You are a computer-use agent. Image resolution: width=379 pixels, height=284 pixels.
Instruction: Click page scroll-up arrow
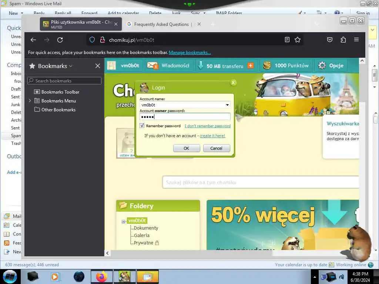[362, 61]
